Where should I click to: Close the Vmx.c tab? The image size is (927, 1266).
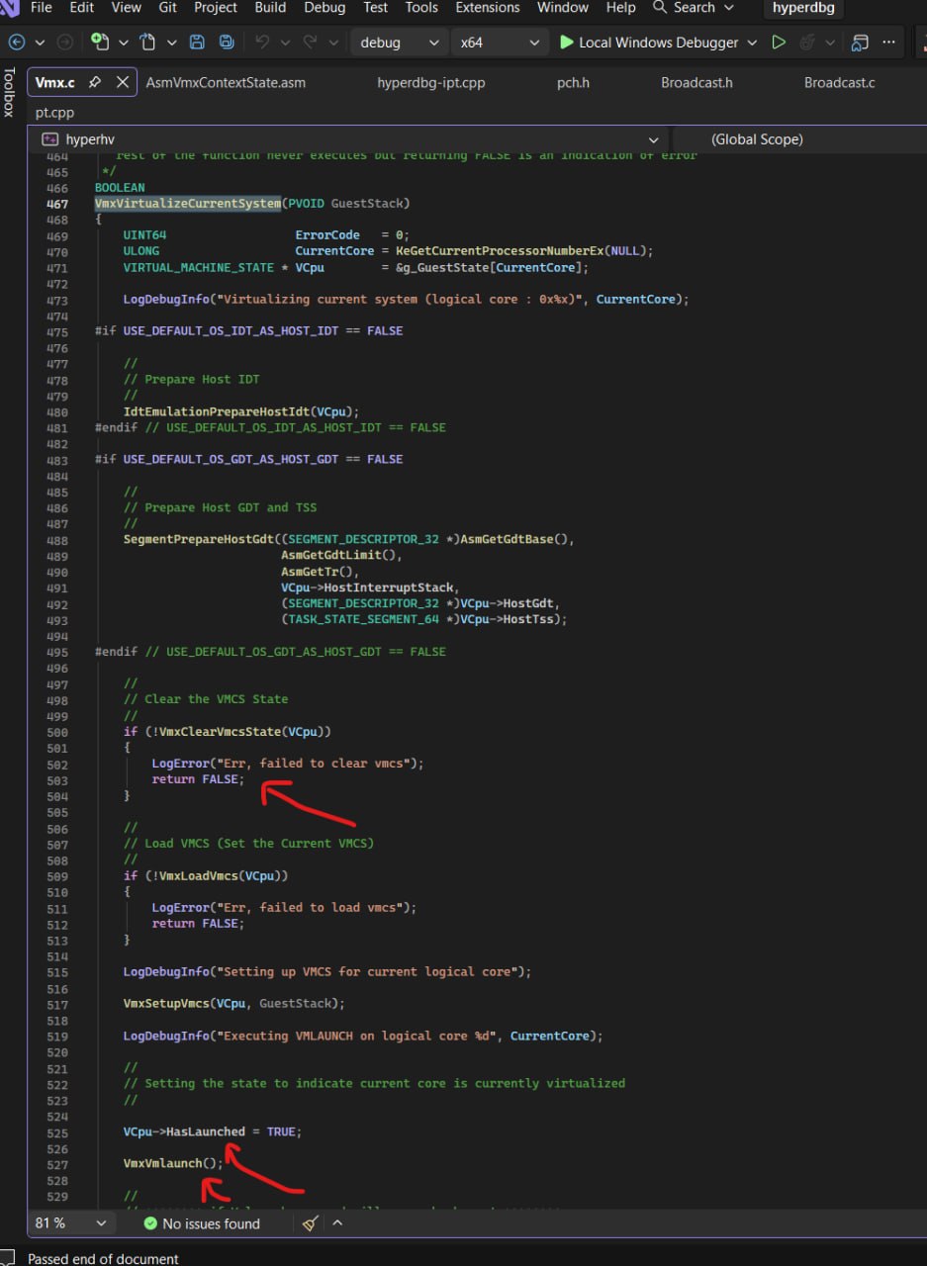[x=122, y=82]
